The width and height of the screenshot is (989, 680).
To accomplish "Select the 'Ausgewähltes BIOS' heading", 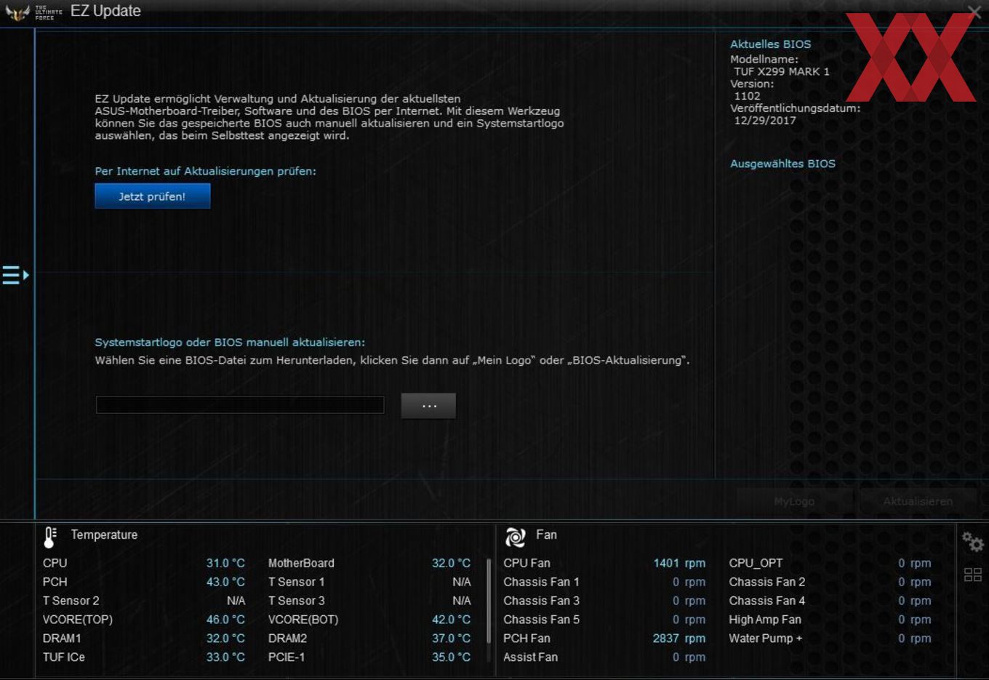I will click(782, 164).
